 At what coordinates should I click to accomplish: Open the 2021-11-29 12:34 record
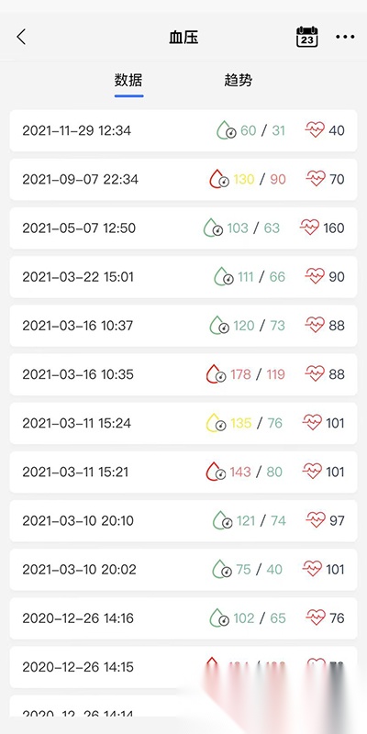pos(183,130)
